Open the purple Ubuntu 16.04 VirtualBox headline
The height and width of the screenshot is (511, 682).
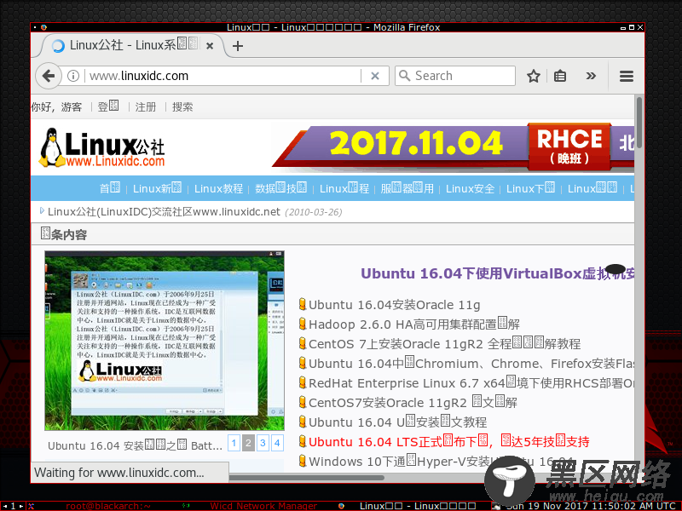(497, 273)
